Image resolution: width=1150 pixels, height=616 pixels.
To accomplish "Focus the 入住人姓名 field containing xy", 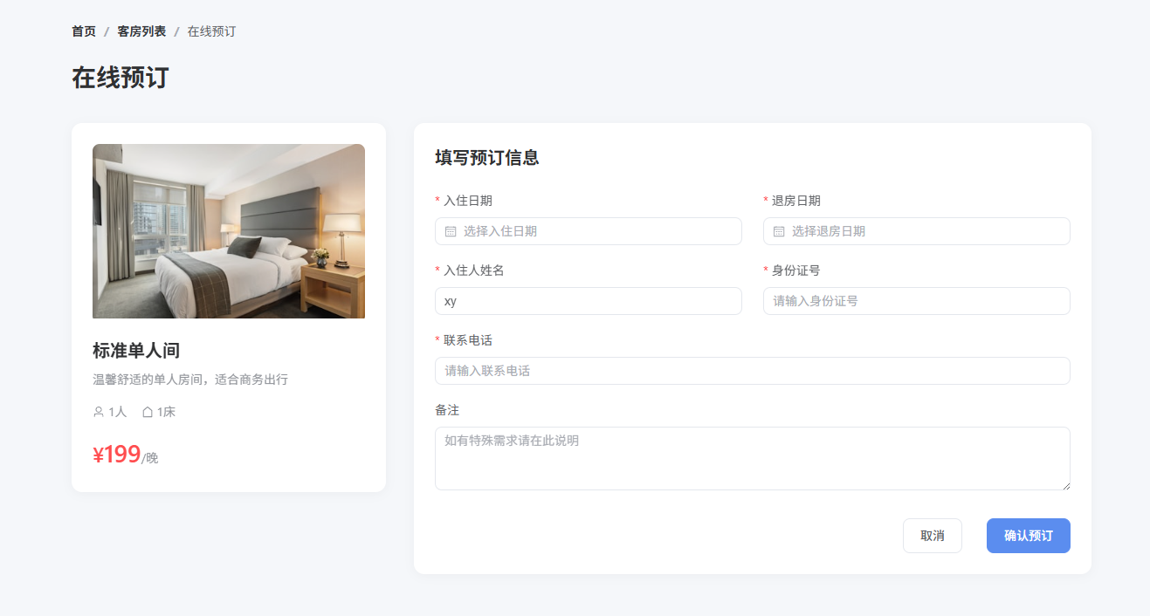I will (x=589, y=301).
